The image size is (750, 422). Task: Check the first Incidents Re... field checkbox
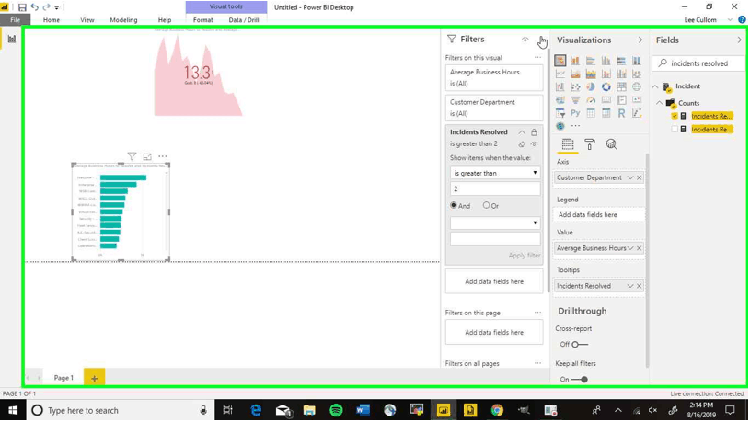pyautogui.click(x=675, y=116)
